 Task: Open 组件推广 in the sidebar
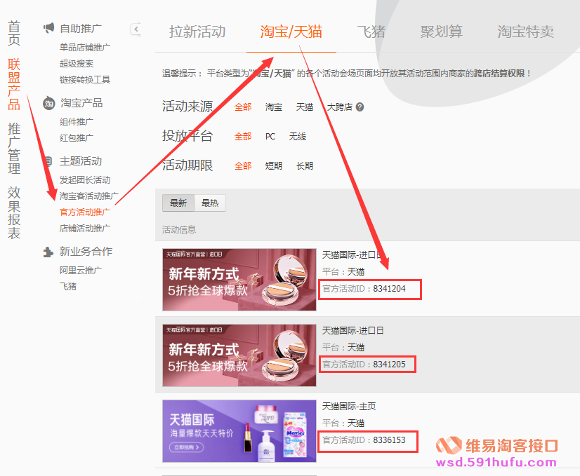[x=77, y=122]
